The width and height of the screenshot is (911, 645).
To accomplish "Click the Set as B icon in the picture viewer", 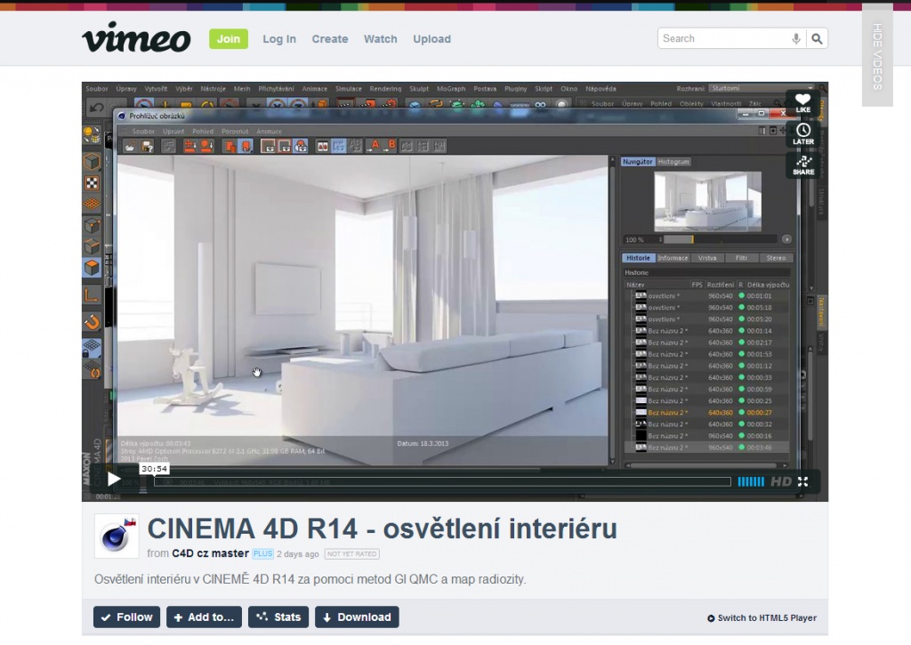I will (390, 146).
